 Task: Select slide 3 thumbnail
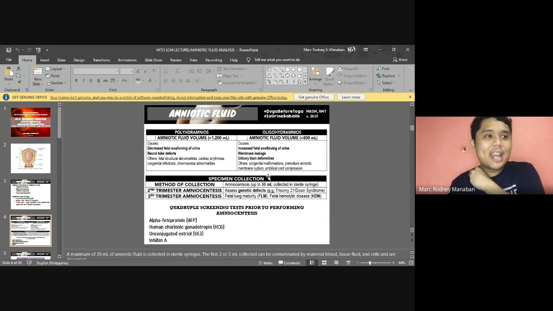point(31,194)
